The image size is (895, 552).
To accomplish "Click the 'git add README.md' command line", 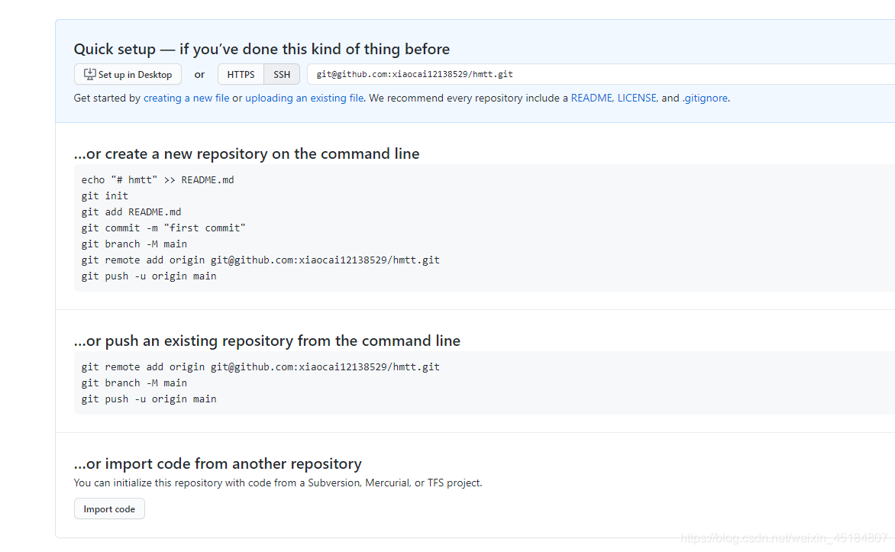I will [x=131, y=211].
